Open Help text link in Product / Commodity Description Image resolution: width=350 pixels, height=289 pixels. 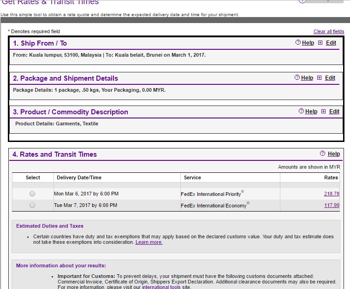click(x=311, y=112)
